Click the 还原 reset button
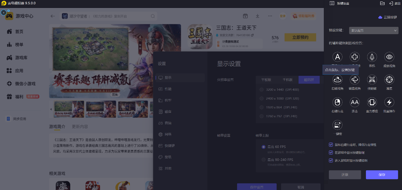402x190 pixels. pos(345,175)
